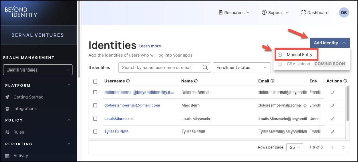Collapse the Platform section chevron
Screen dimensions: 358x162
click(69, 85)
